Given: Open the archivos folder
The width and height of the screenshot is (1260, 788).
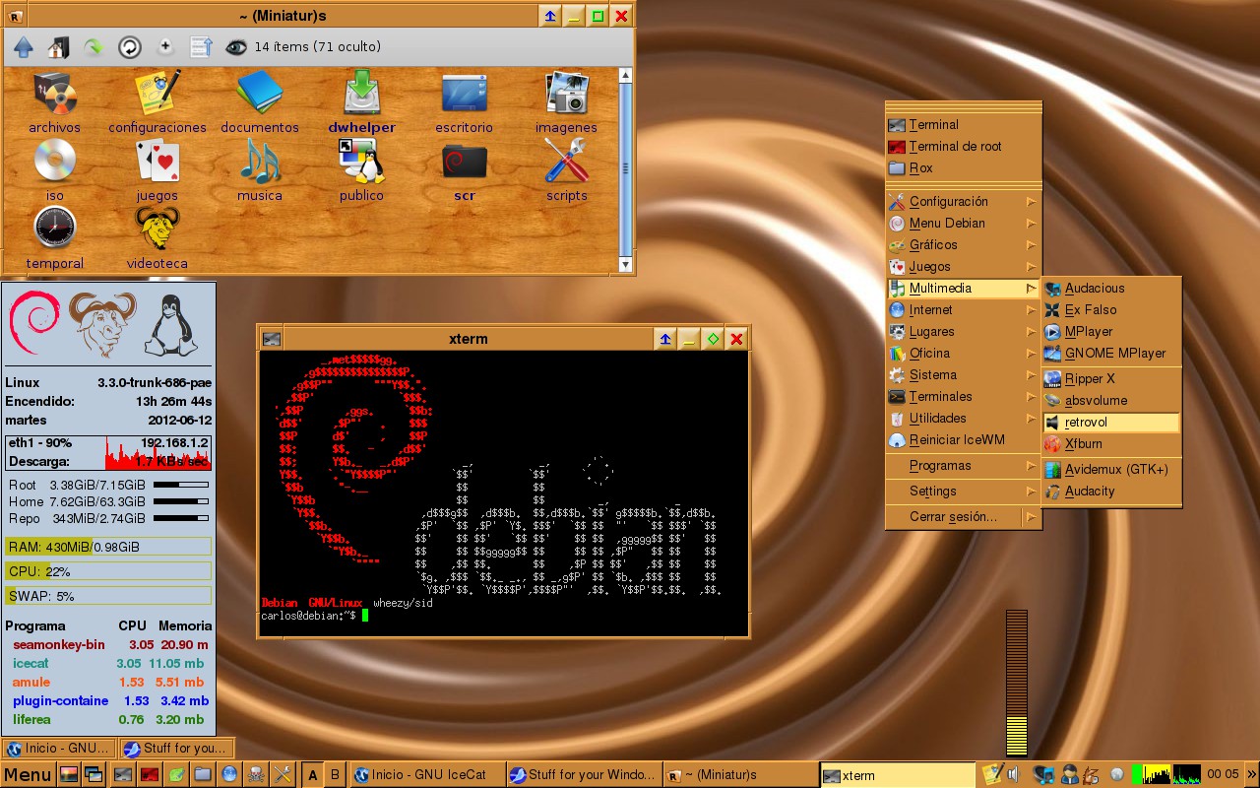Looking at the screenshot, I should tap(55, 102).
